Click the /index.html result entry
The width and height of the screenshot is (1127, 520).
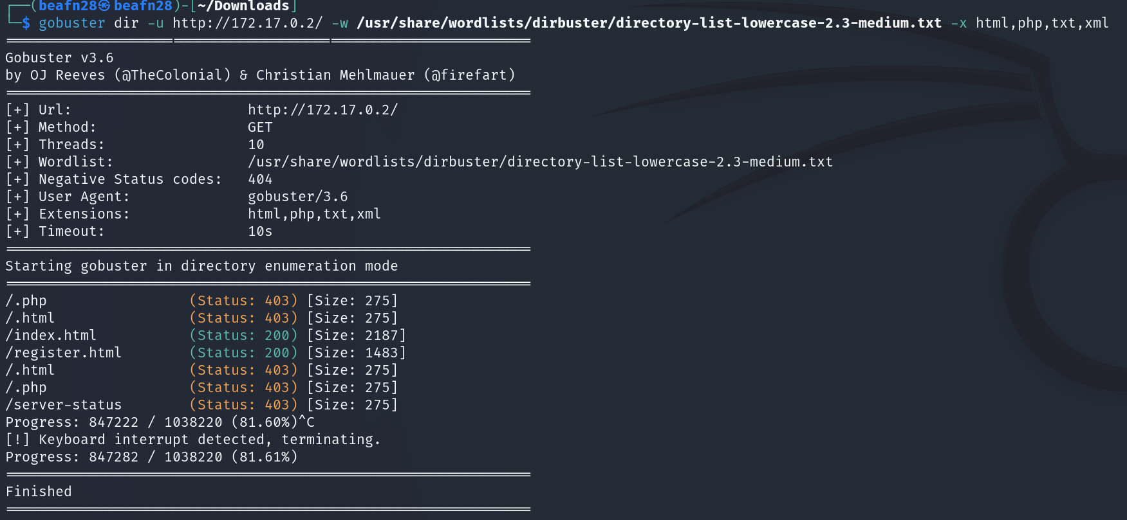coord(51,336)
